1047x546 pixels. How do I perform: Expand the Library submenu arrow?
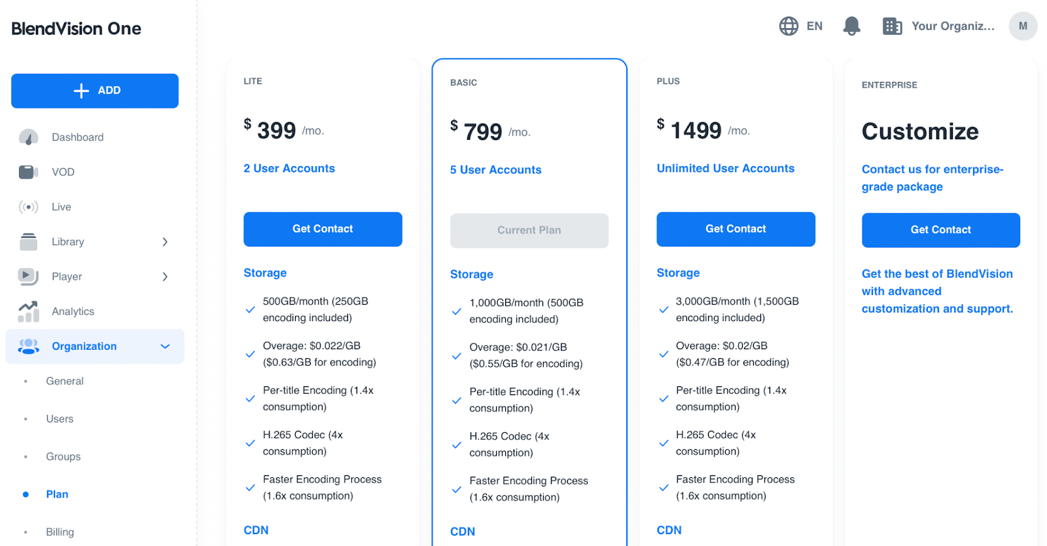point(165,241)
